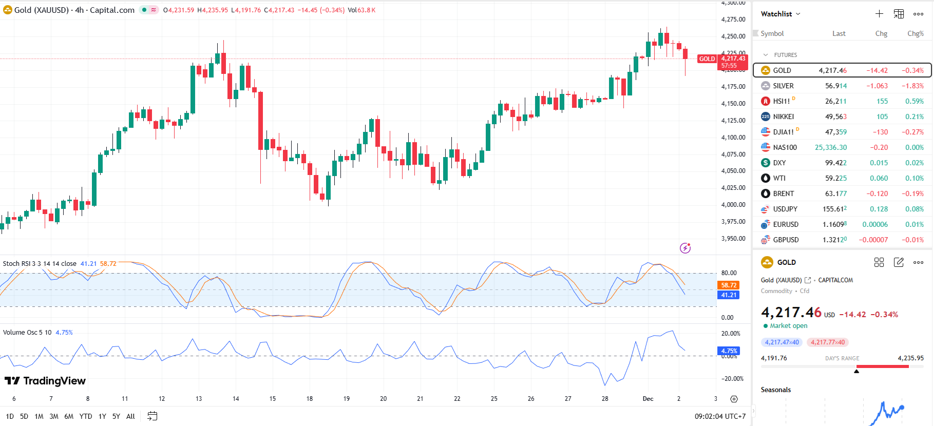Click the add symbol plus icon
The height and width of the screenshot is (426, 934).
pos(879,14)
